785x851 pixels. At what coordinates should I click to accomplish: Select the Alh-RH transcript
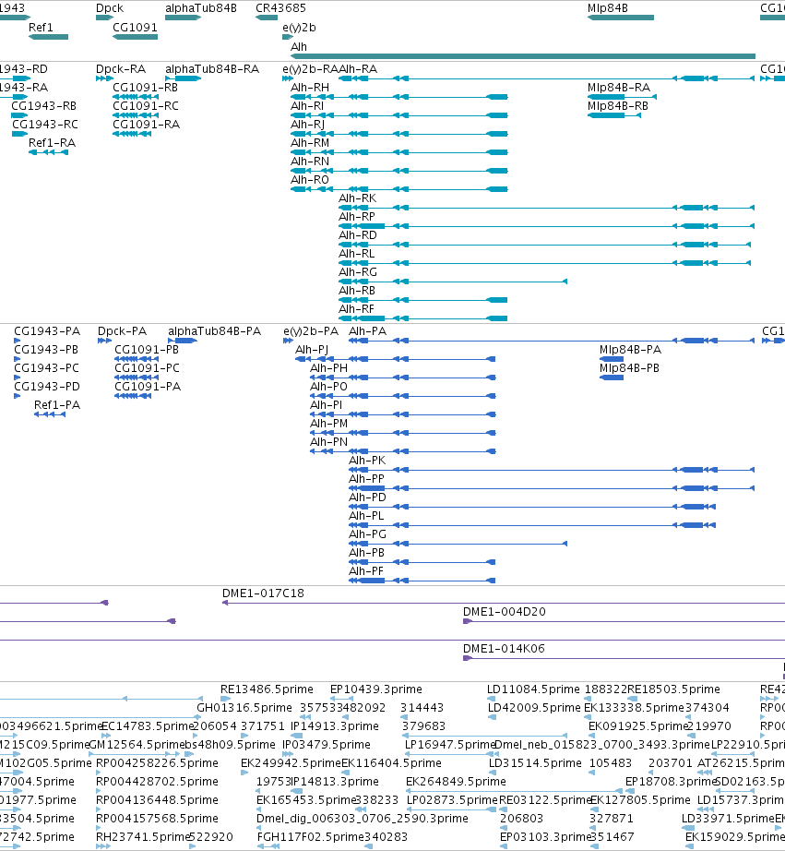point(399,97)
